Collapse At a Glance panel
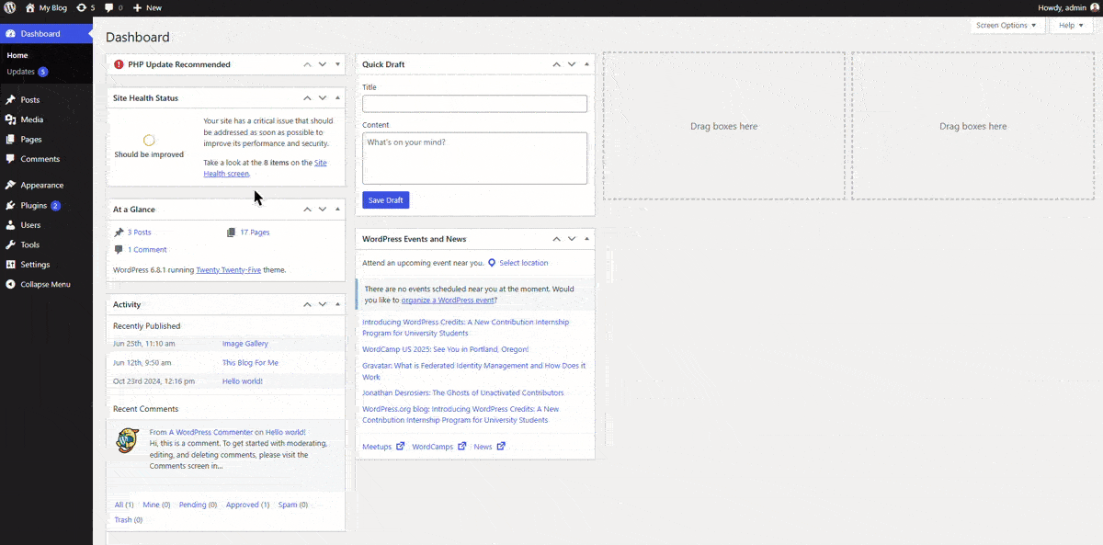 [337, 210]
